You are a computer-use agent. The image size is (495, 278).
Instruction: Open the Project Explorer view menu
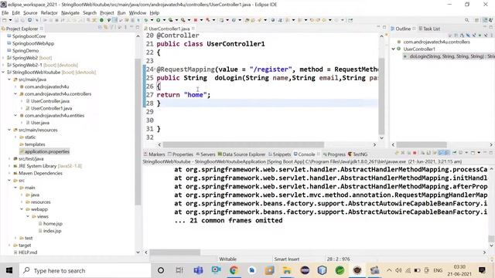click(125, 28)
